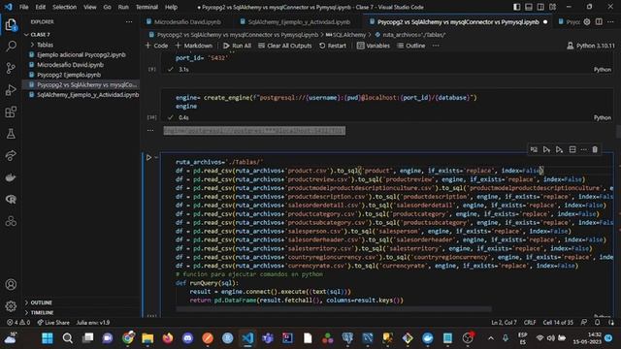The width and height of the screenshot is (621, 349).
Task: Execute cell and below from cell toolbar
Action: click(559, 149)
